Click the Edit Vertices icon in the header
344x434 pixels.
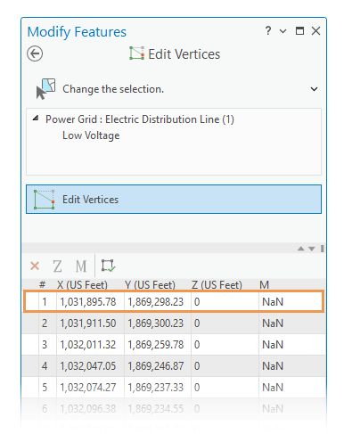coord(136,53)
